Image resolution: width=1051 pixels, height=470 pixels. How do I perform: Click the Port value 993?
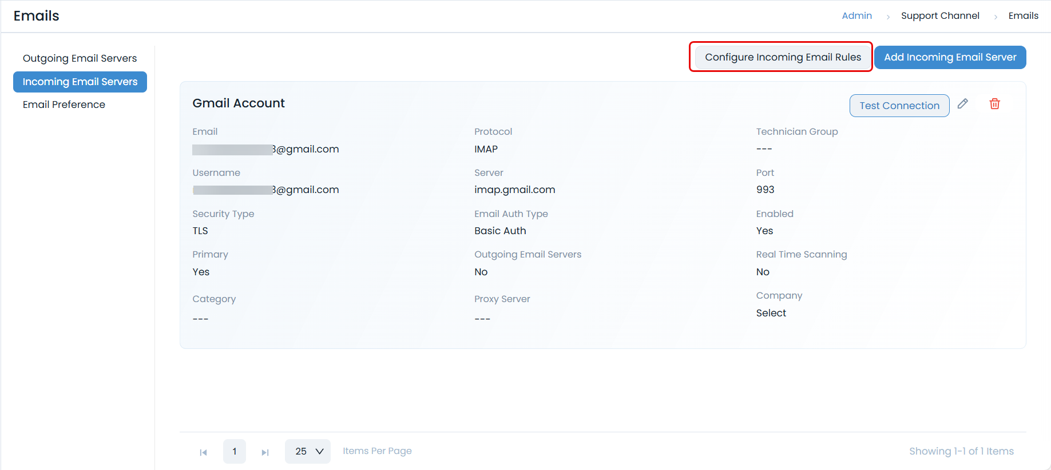click(x=765, y=190)
